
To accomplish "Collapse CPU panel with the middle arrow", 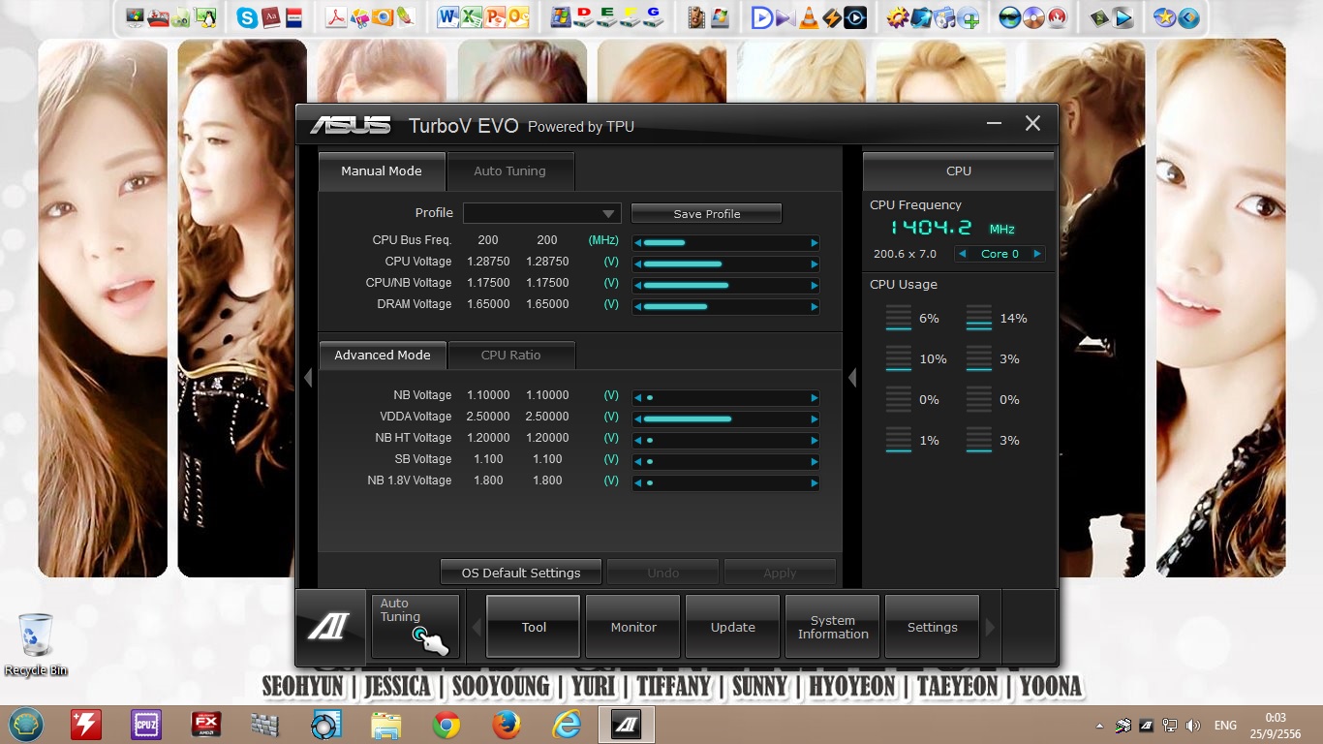I will point(852,377).
